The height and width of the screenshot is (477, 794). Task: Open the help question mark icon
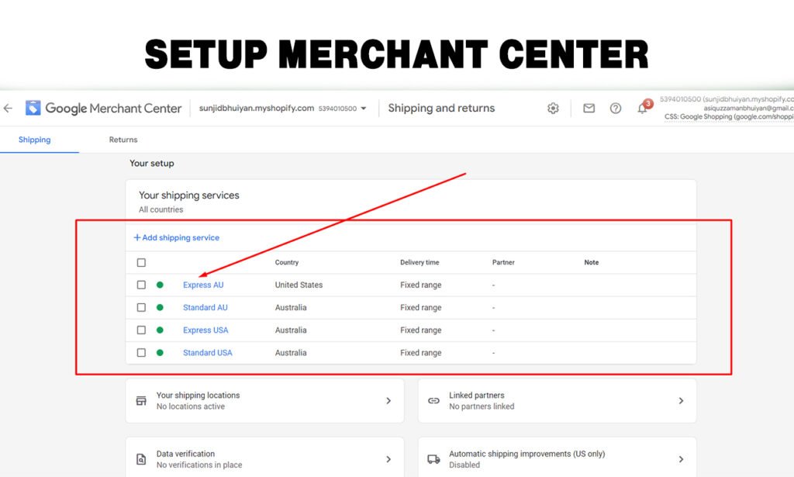coord(615,108)
